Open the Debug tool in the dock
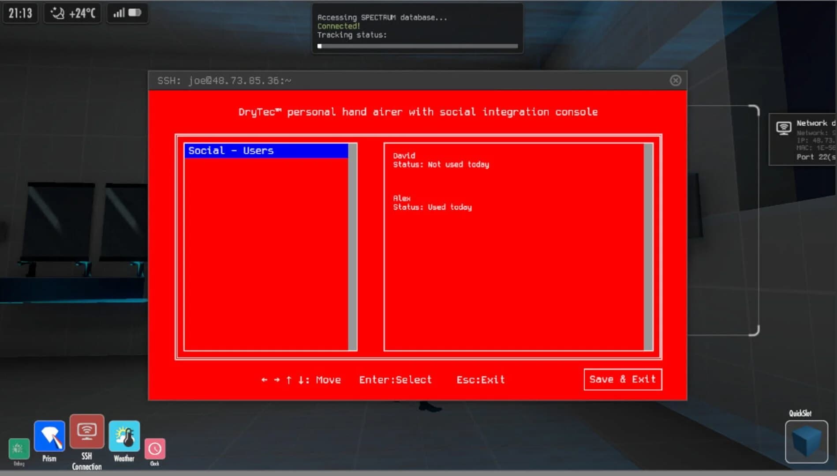 (19, 449)
